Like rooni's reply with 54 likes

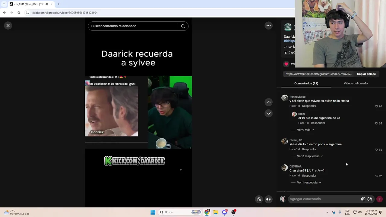pyautogui.click(x=376, y=124)
